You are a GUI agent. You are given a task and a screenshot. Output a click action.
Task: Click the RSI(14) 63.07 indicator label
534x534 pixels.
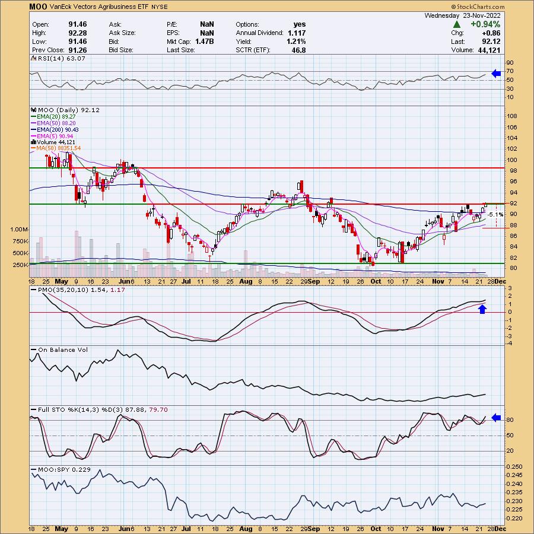pos(62,58)
